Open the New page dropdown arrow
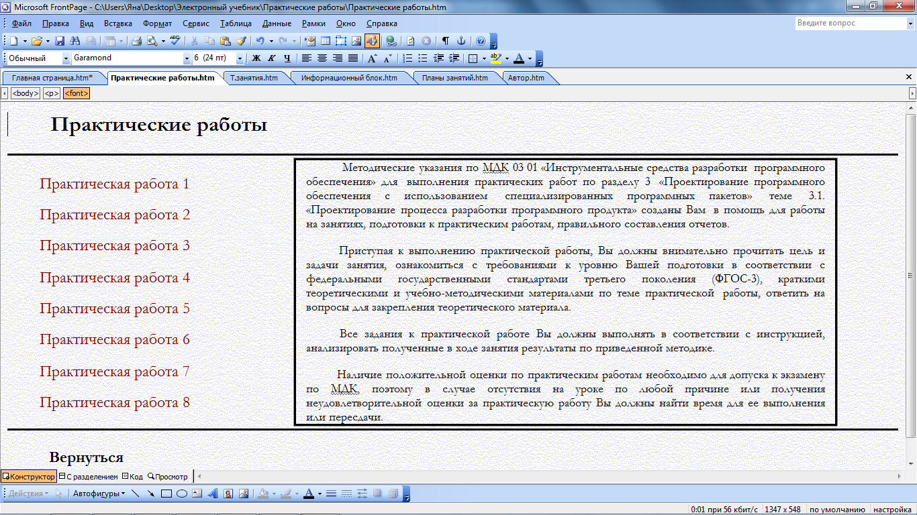The width and height of the screenshot is (917, 515). [25, 41]
